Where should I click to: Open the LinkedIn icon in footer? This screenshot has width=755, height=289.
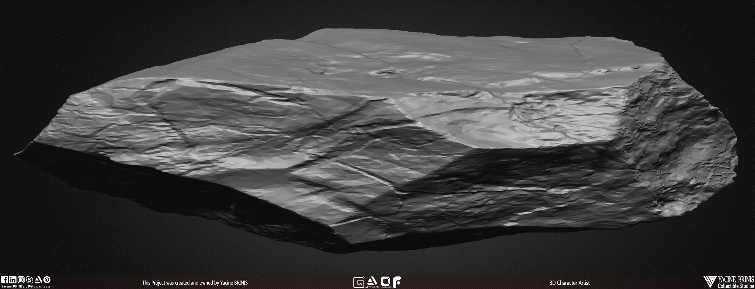coord(13,280)
